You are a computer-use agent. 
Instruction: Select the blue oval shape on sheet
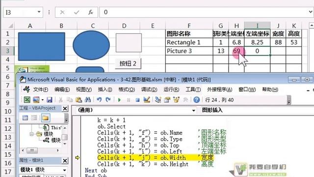pyautogui.click(x=91, y=45)
